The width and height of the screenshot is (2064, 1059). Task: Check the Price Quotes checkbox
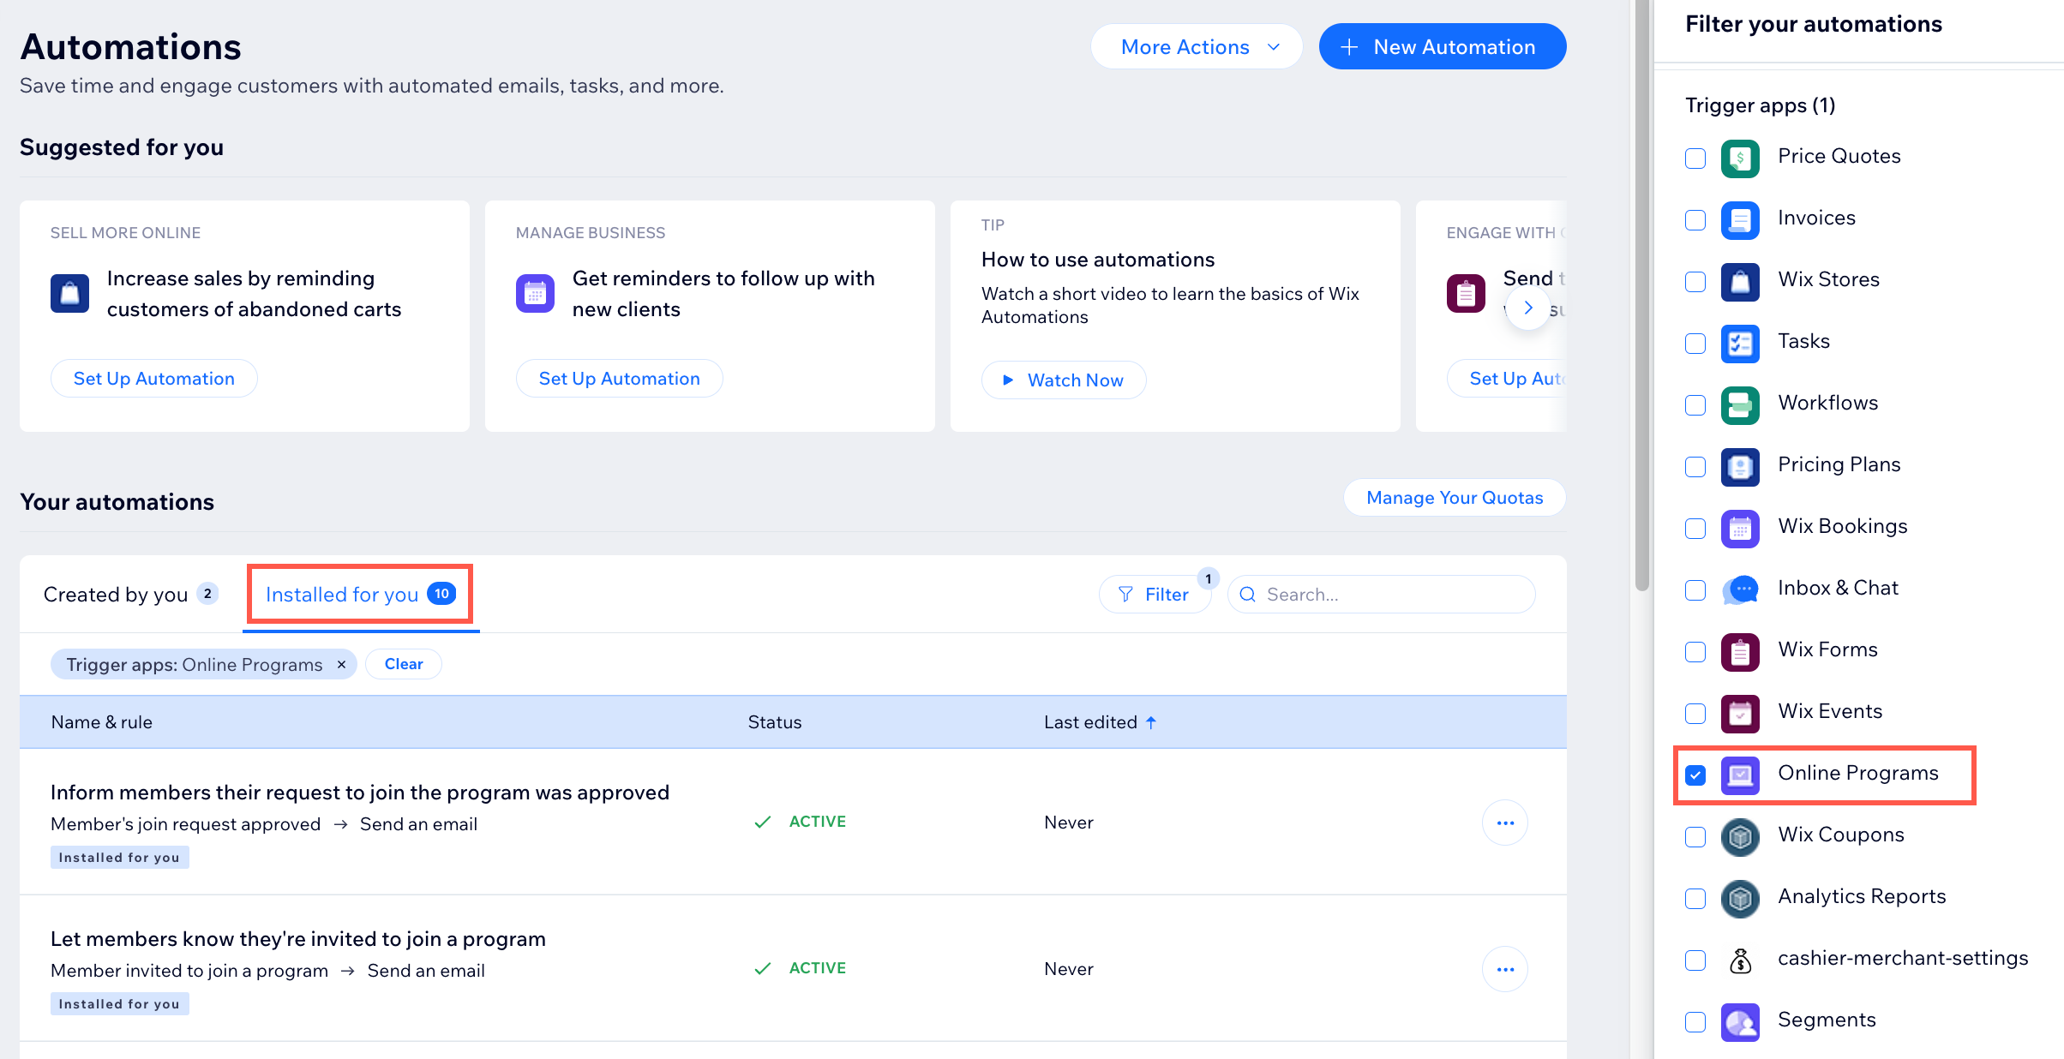pyautogui.click(x=1695, y=159)
